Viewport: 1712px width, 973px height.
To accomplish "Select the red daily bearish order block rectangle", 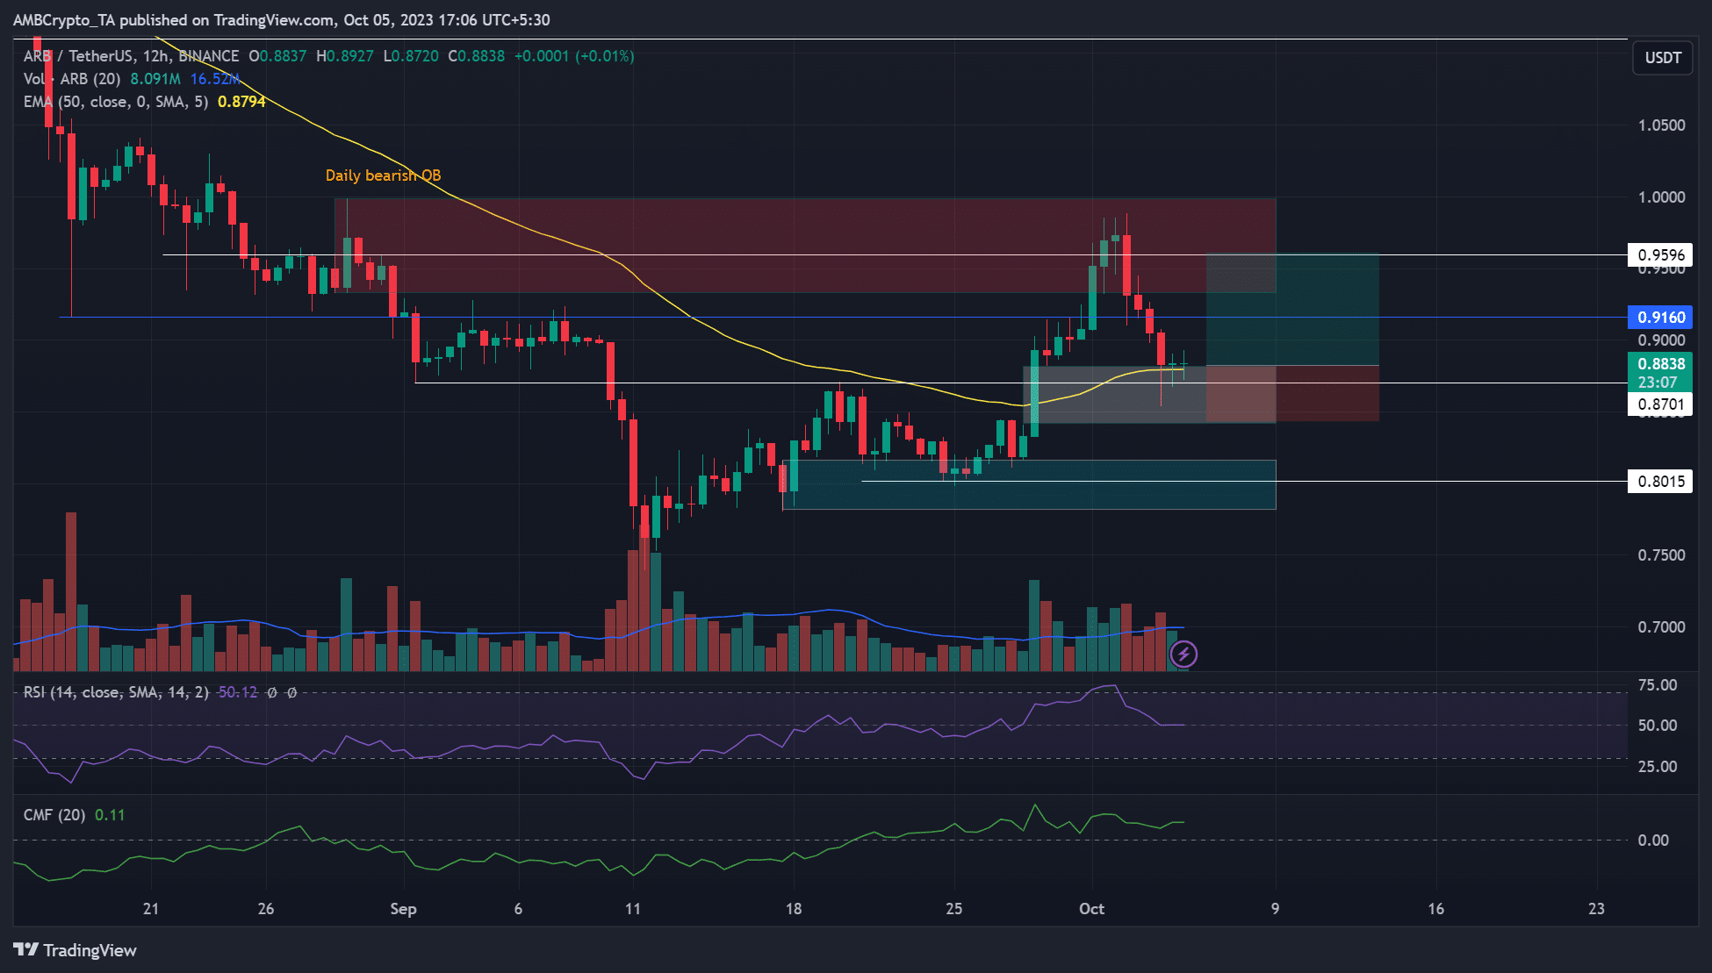I will pyautogui.click(x=804, y=246).
